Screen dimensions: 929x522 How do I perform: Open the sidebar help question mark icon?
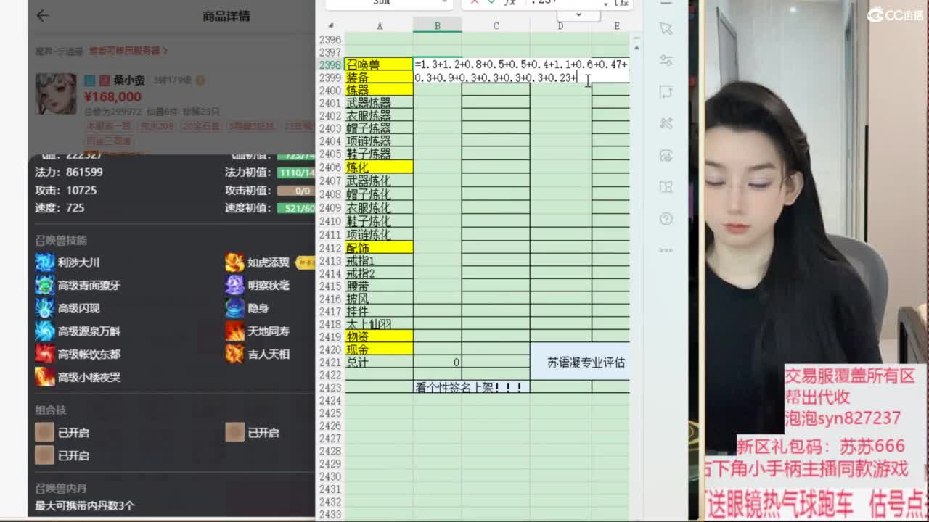pyautogui.click(x=666, y=219)
